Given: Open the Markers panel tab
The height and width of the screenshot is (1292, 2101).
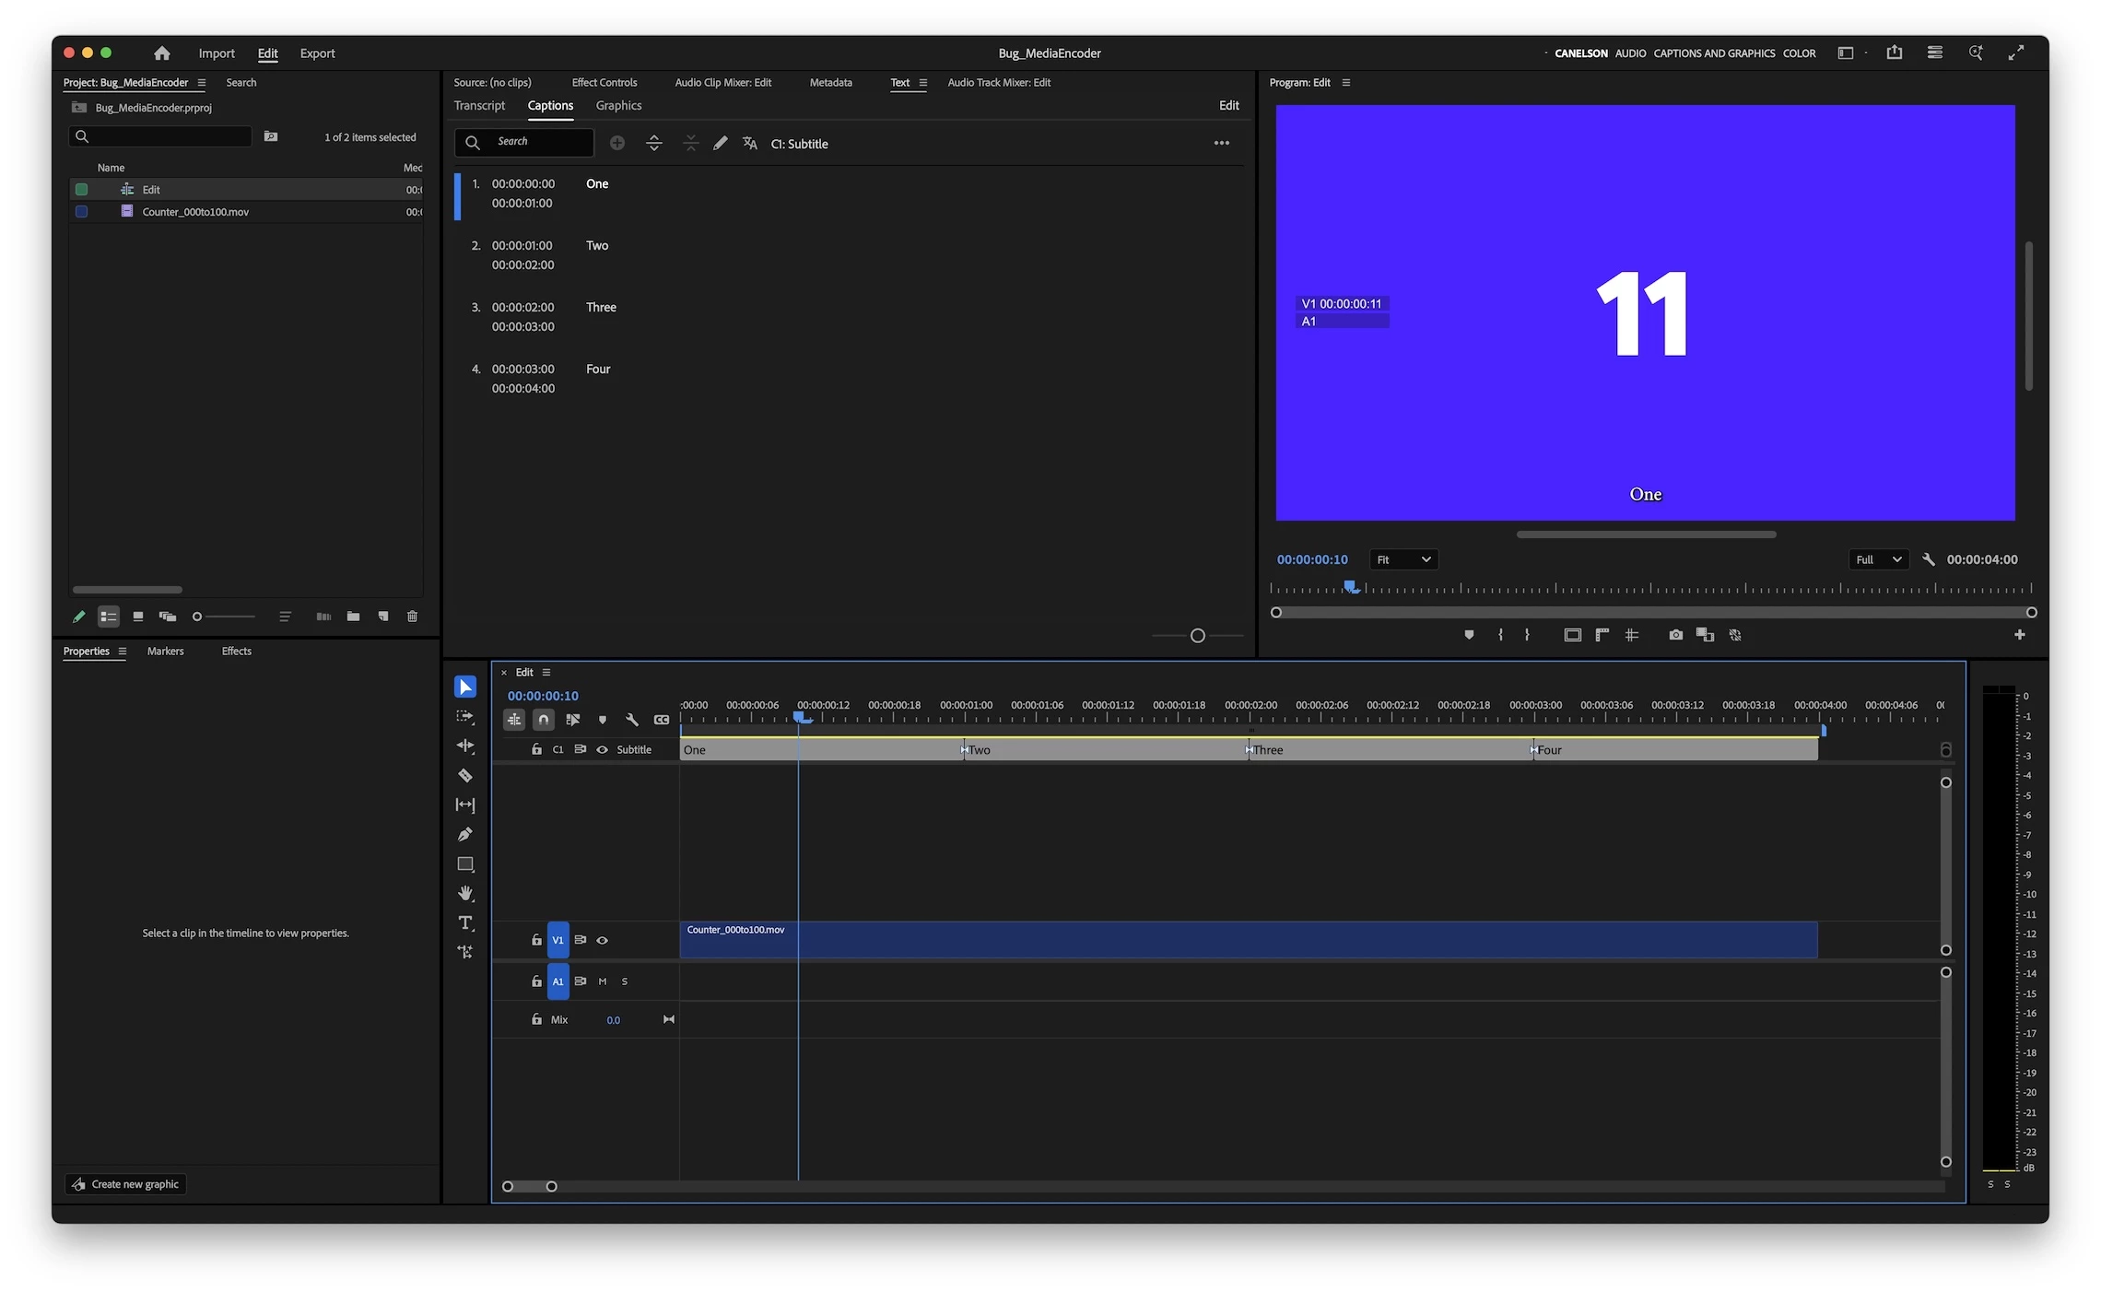Looking at the screenshot, I should click(165, 651).
